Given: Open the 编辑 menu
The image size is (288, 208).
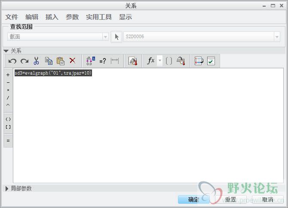Looking at the screenshot, I should [x=32, y=17].
